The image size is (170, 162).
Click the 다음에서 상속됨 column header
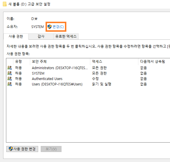coord(154,62)
